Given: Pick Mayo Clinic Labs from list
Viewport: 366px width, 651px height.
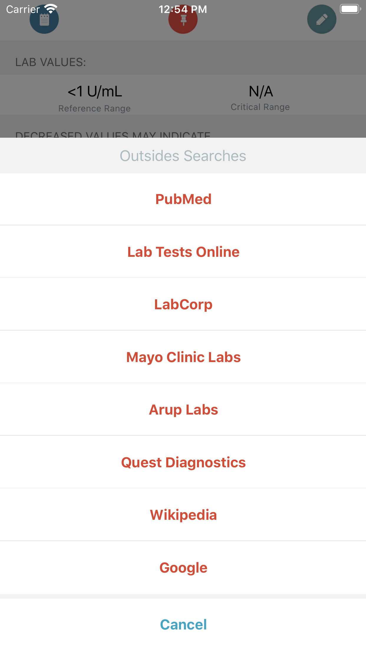Looking at the screenshot, I should pos(183,357).
